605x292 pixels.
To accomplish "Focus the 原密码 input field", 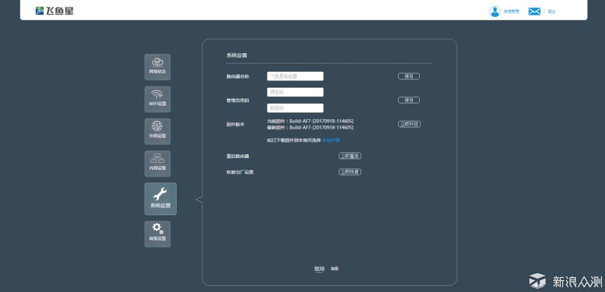I will pos(295,92).
